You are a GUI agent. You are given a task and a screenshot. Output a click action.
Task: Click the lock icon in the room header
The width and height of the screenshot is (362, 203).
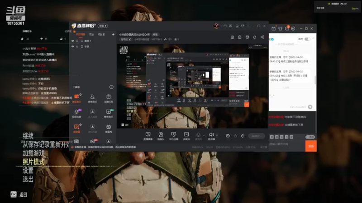pyautogui.click(x=240, y=37)
